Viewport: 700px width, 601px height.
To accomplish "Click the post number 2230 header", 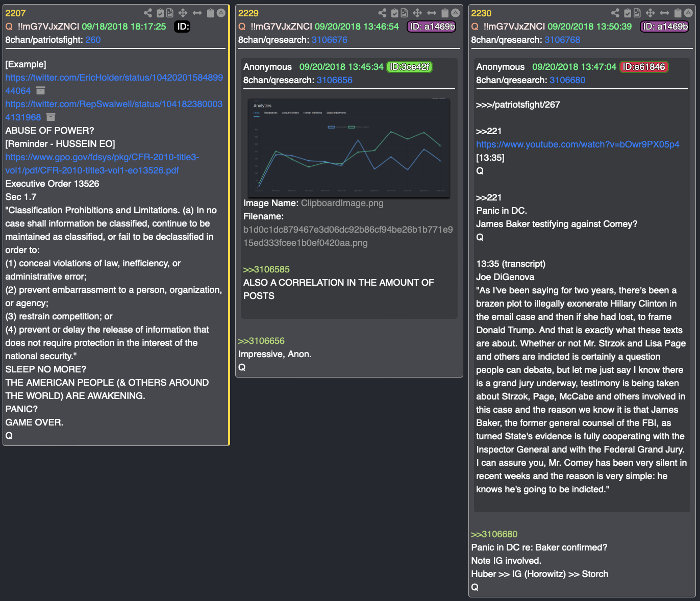I will 481,13.
